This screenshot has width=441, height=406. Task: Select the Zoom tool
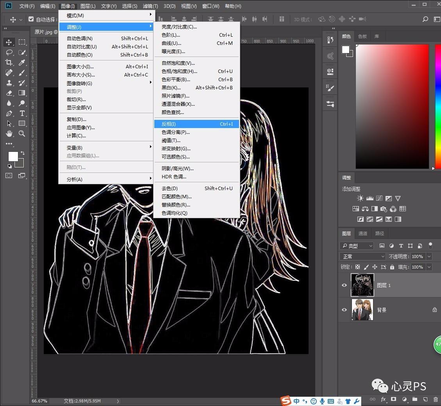(x=22, y=134)
